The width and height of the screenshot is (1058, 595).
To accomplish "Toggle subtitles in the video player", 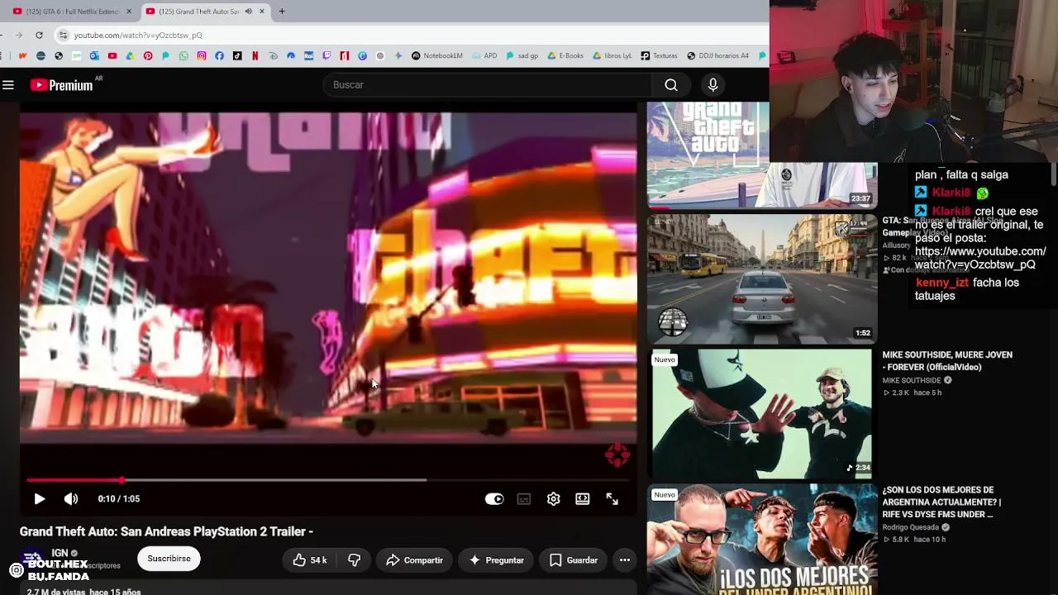I will pos(524,499).
